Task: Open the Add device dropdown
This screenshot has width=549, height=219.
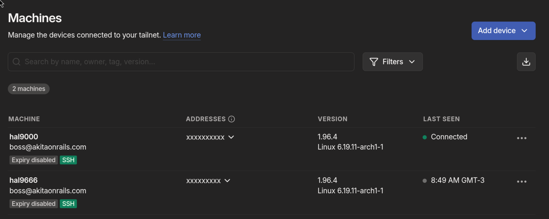Action: click(x=524, y=31)
